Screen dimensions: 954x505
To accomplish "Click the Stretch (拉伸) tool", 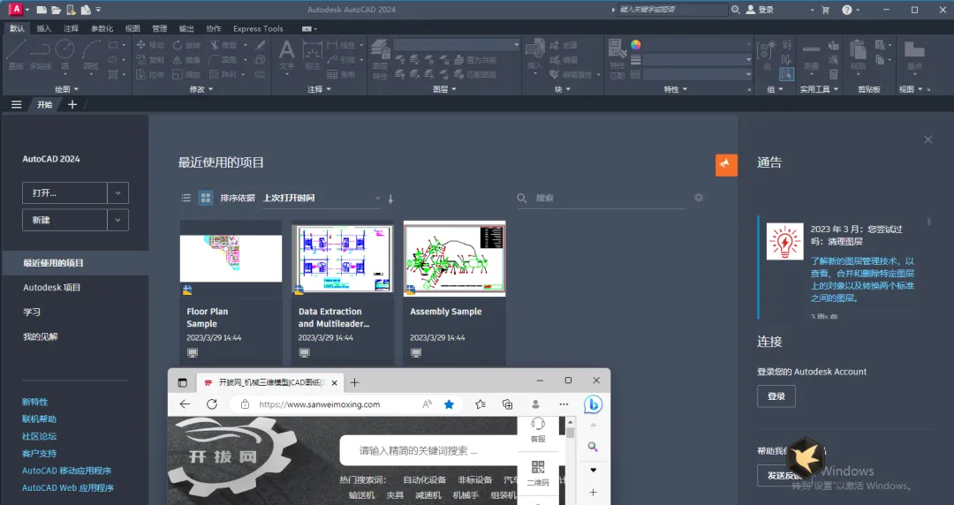I will point(149,74).
